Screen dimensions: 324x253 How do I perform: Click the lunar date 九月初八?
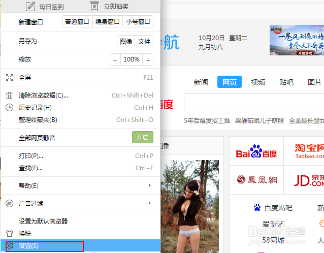pyautogui.click(x=211, y=47)
